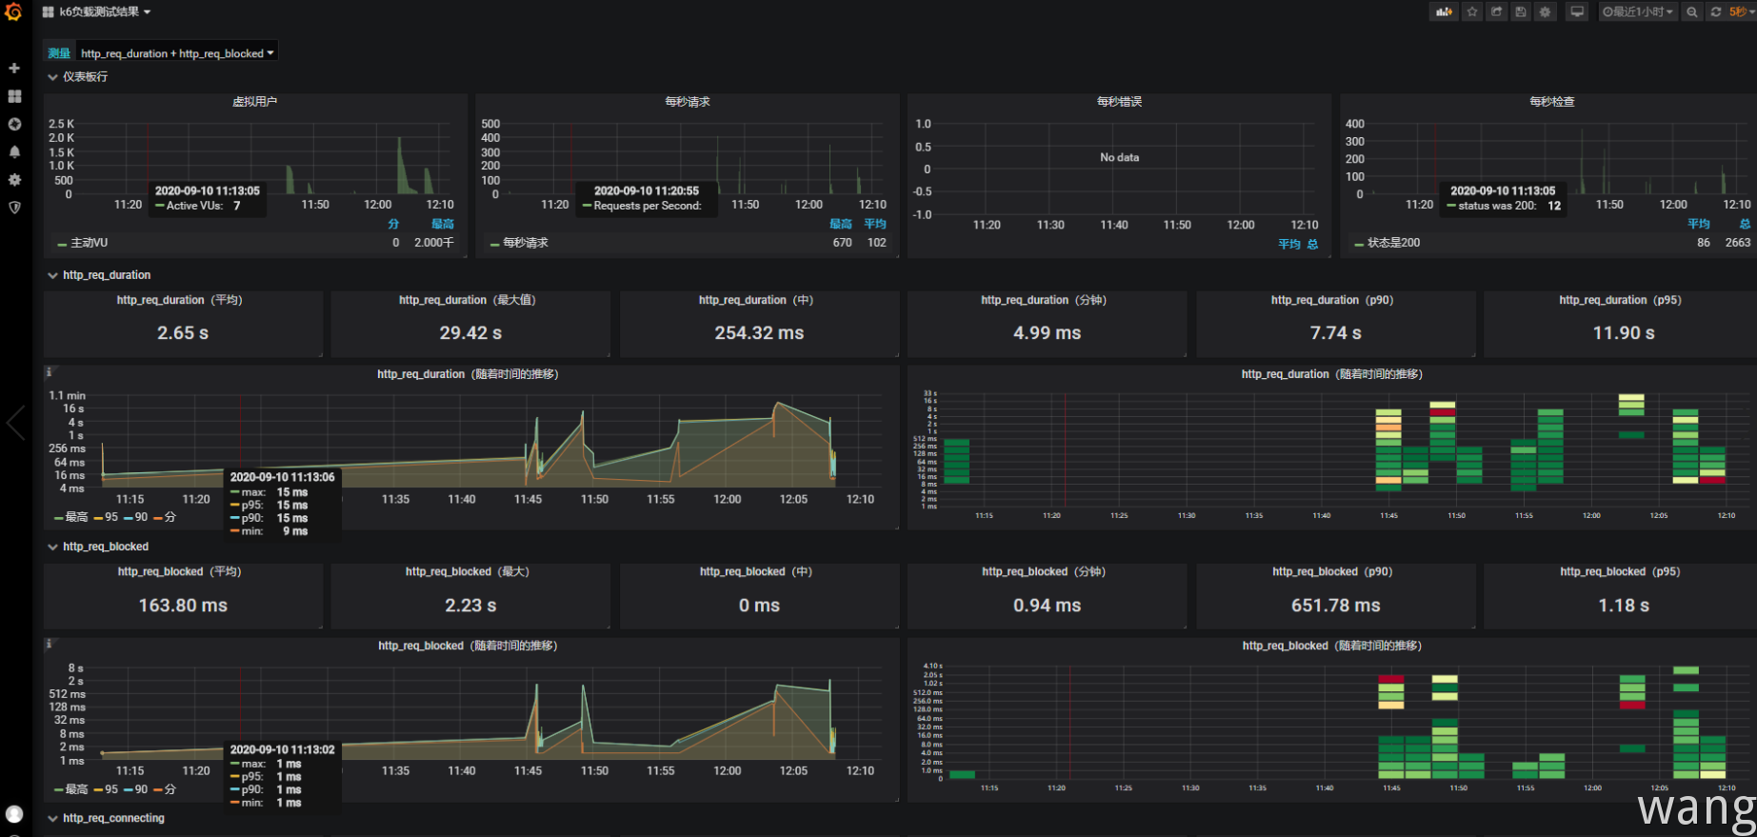Open Explore compass icon in sidebar
1757x837 pixels.
click(14, 124)
